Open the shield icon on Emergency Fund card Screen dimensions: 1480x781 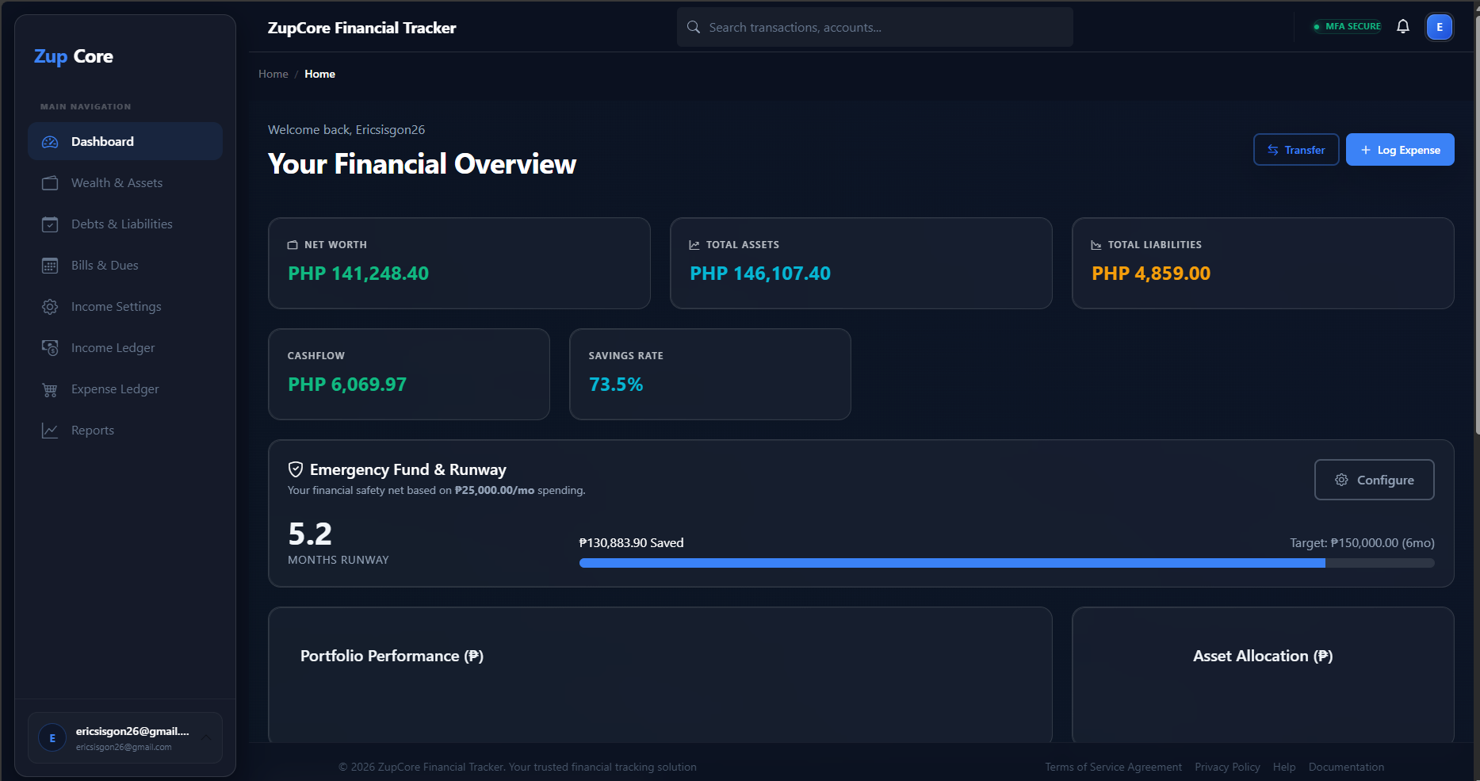295,469
